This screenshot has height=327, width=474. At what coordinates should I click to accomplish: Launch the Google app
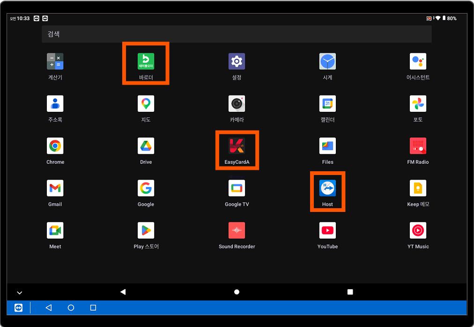pyautogui.click(x=146, y=188)
